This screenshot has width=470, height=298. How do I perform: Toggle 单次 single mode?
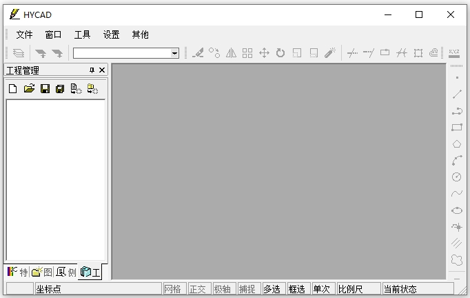pos(324,289)
